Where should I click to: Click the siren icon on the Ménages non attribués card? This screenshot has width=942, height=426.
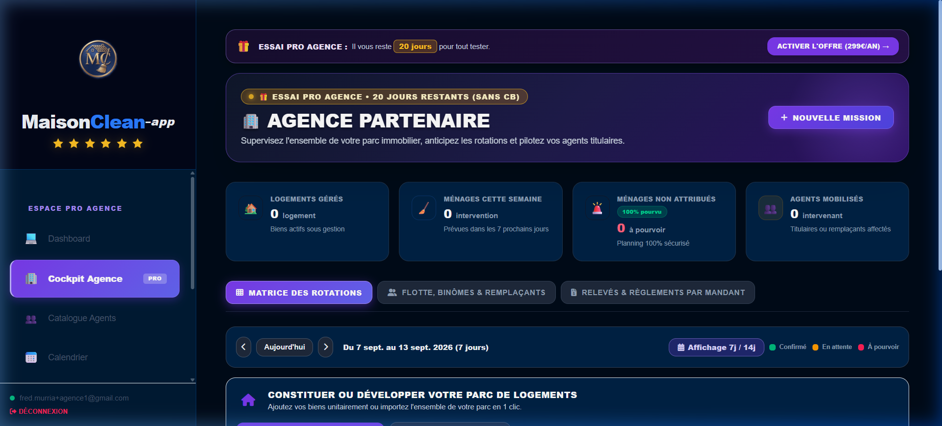click(x=597, y=208)
